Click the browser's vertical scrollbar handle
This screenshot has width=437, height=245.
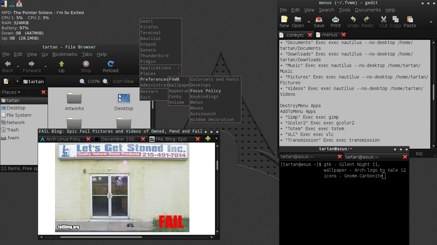click(x=218, y=166)
